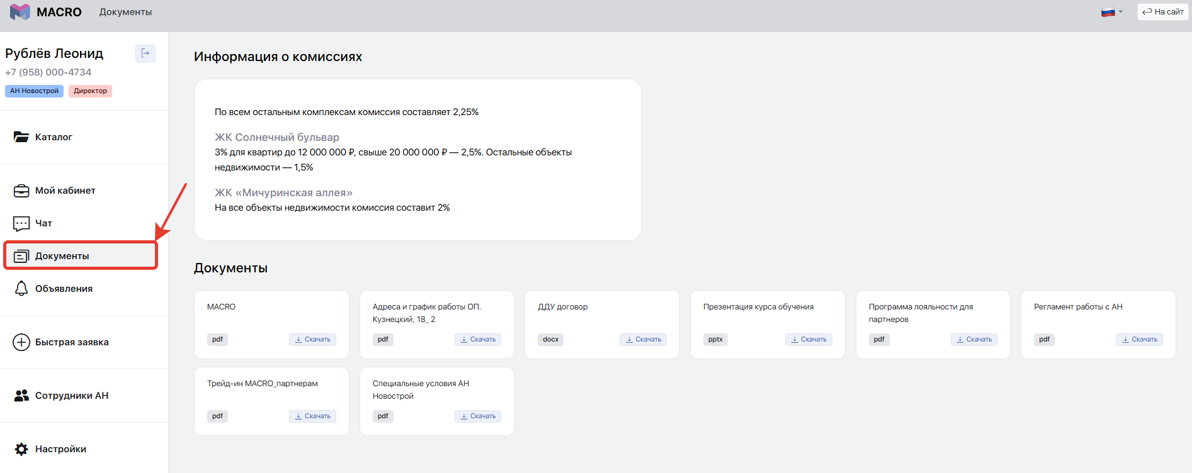Image resolution: width=1192 pixels, height=473 pixels.
Task: Expand the language flag dropdown
Action: coord(1112,12)
